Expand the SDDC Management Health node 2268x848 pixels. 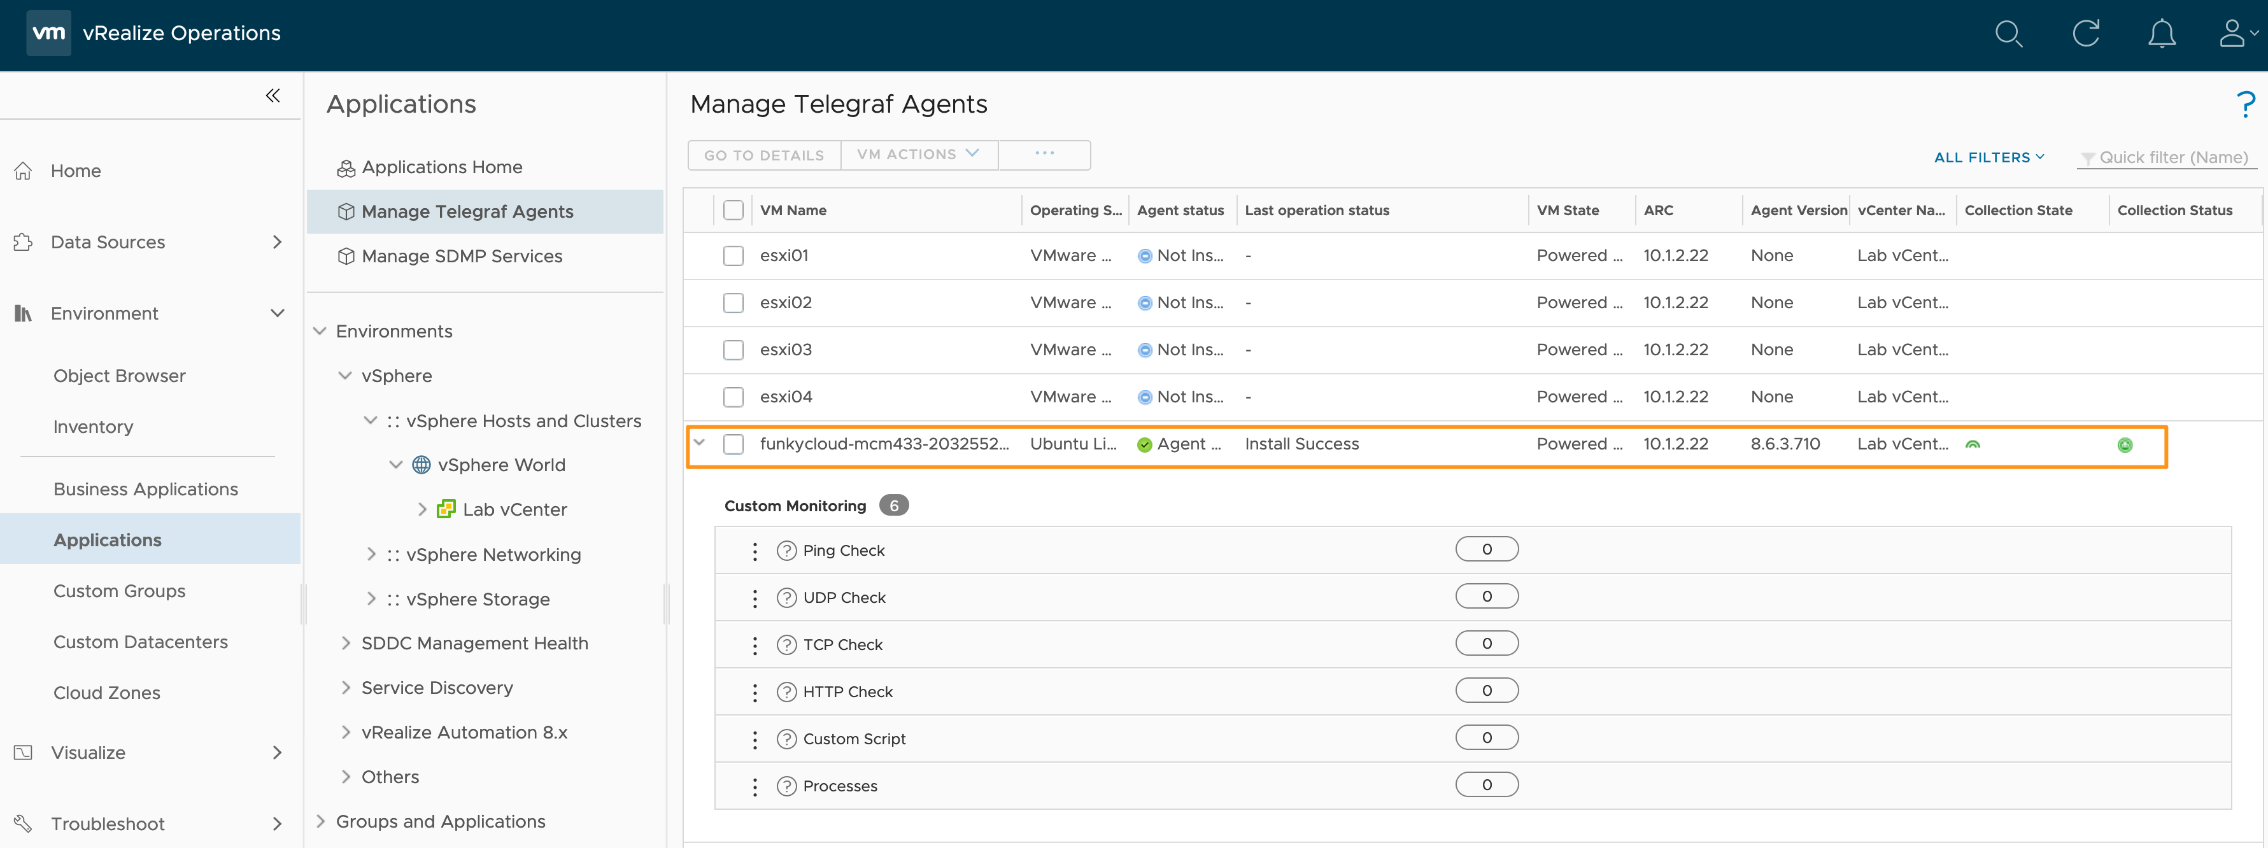345,643
